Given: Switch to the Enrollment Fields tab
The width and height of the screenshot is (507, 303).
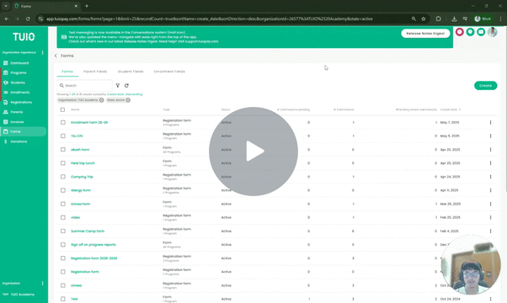Looking at the screenshot, I should (x=169, y=72).
